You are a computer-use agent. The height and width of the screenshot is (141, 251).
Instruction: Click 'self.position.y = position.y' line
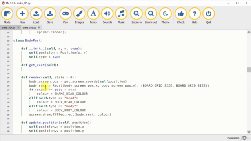point(56,131)
